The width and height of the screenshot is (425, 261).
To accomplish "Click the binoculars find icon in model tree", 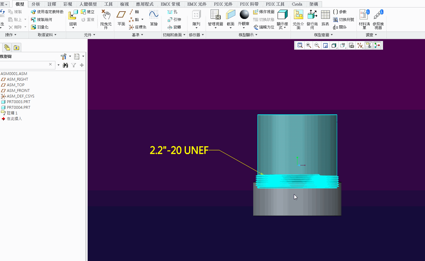I will coord(65,65).
